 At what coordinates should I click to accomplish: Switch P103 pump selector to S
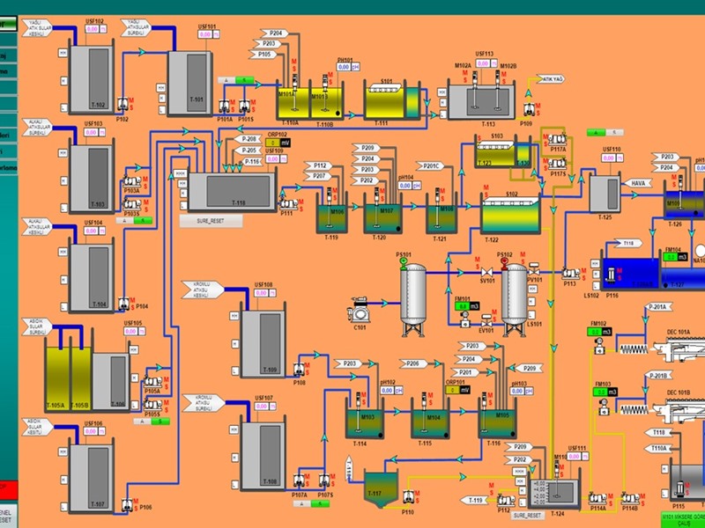143,221
